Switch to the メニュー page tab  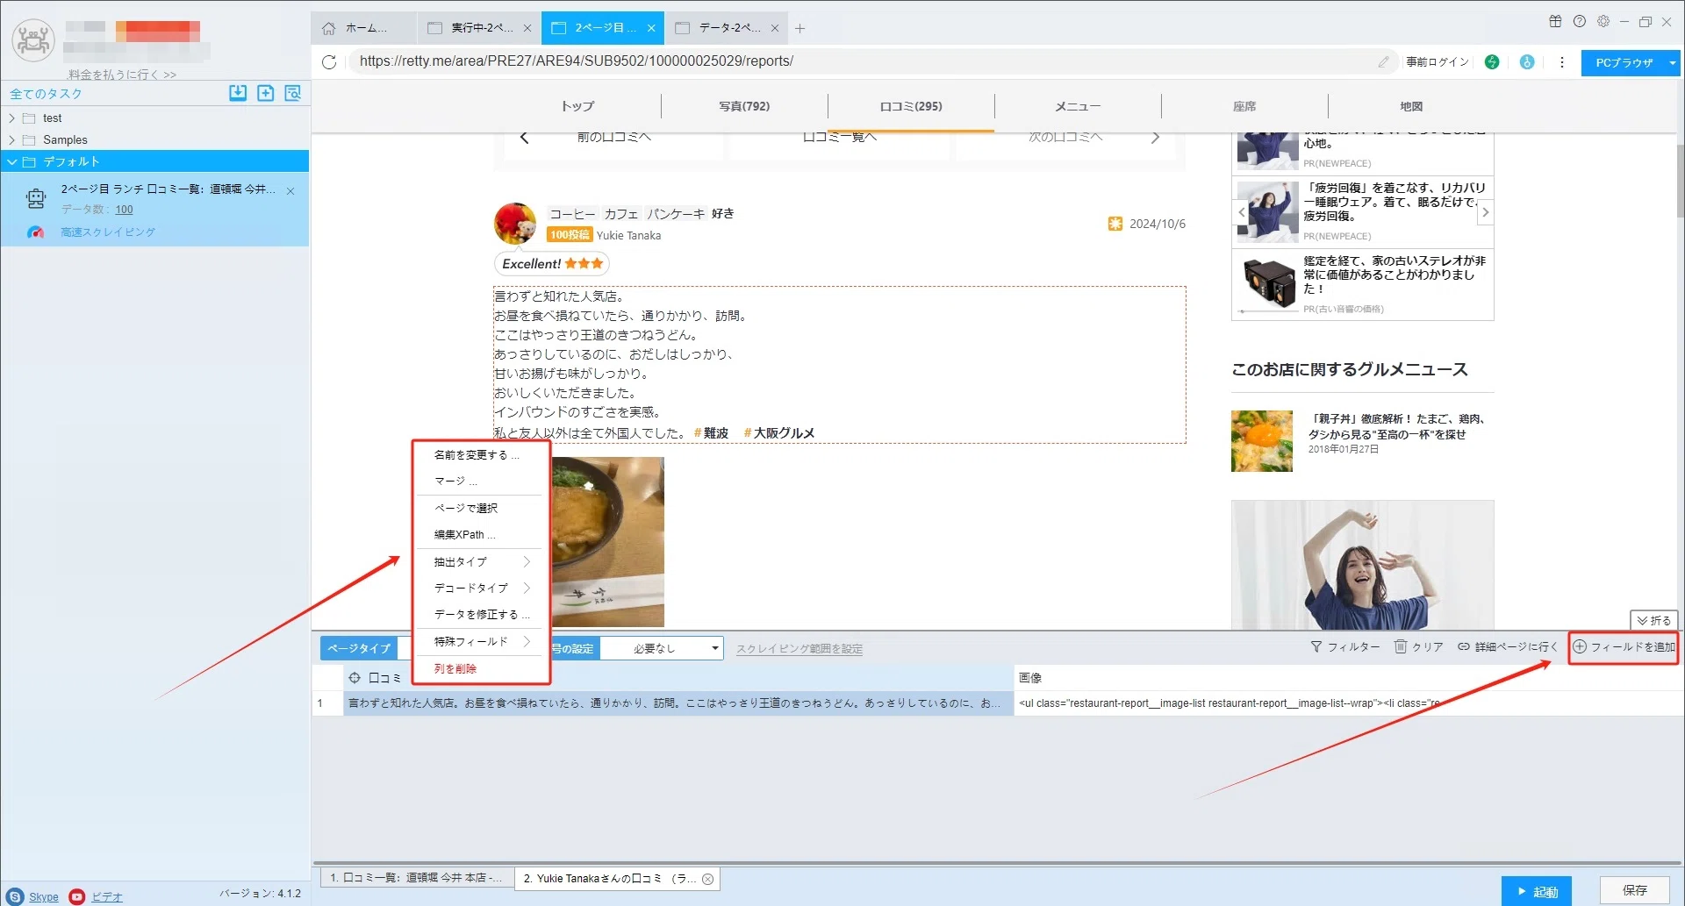[x=1078, y=106]
